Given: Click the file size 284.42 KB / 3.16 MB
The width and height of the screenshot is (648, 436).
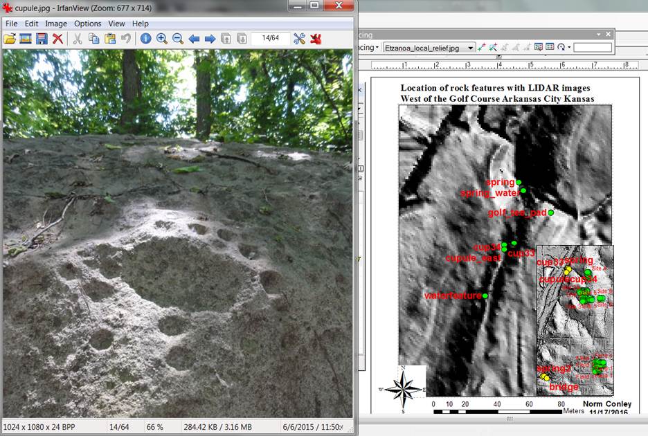Looking at the screenshot, I should click(x=218, y=427).
